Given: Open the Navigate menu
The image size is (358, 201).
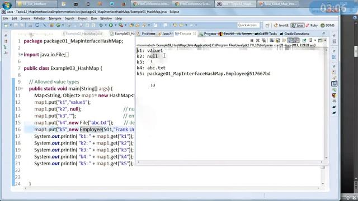Looking at the screenshot, I should tap(55, 18).
